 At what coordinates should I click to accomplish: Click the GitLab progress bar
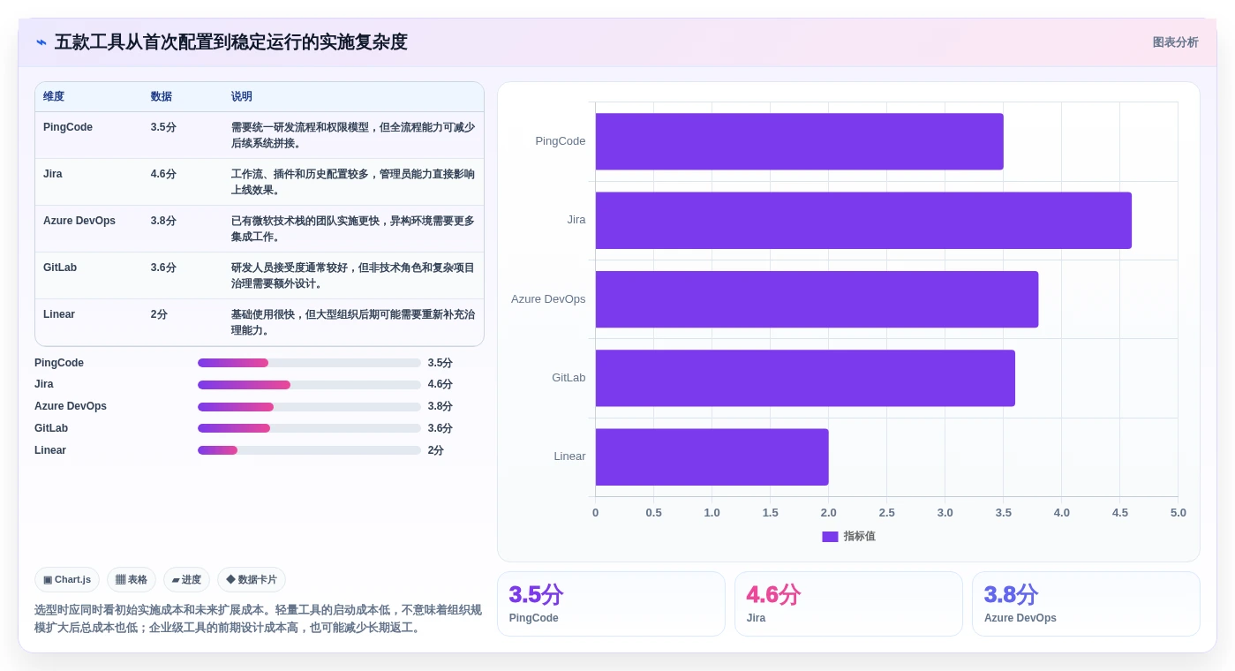coord(309,428)
